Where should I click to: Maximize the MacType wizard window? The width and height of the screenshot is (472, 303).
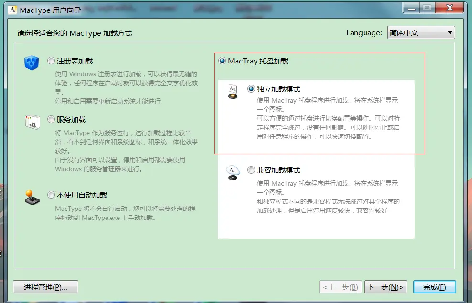(427, 8)
